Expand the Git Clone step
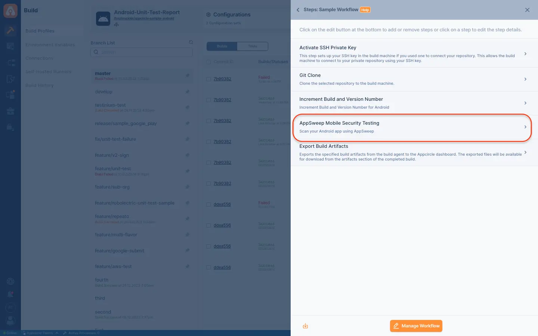Viewport: 538px width, 336px height. click(x=525, y=79)
